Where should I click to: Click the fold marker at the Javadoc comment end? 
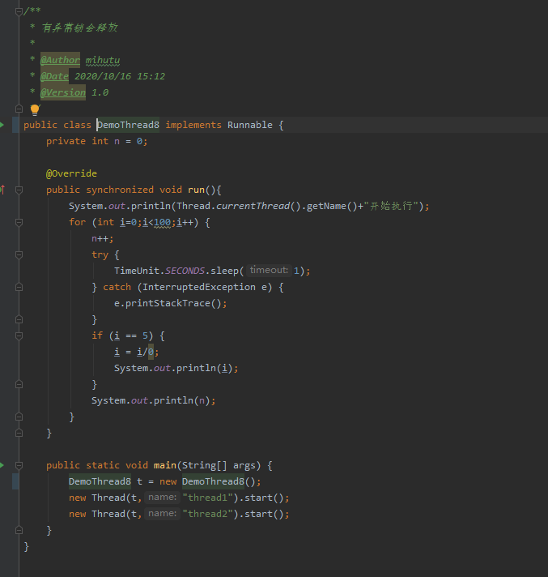(19, 109)
